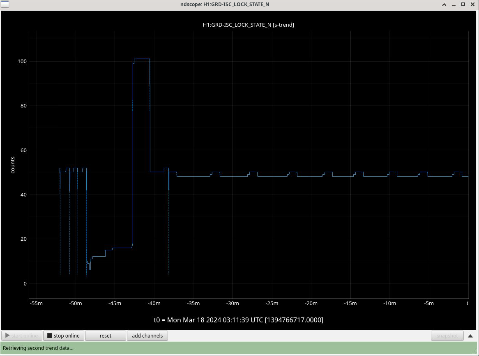Close the ndscope window
Screen dimensions: 479x356
[x=472, y=4]
